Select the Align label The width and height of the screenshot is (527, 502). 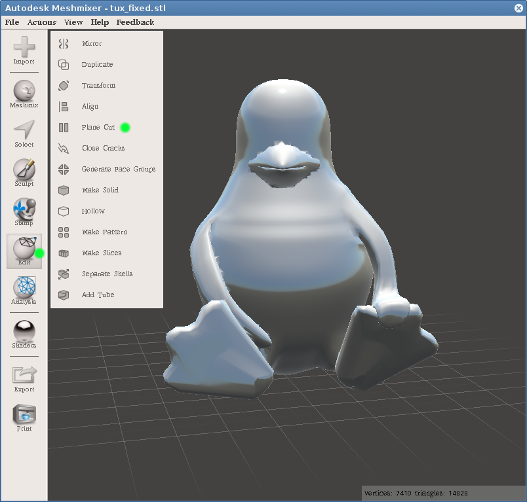click(x=90, y=107)
